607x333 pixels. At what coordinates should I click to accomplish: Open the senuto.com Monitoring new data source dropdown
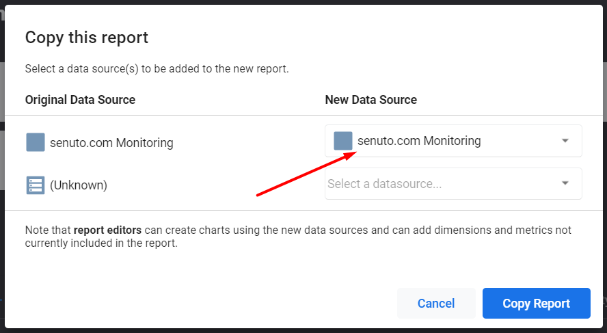pos(453,141)
